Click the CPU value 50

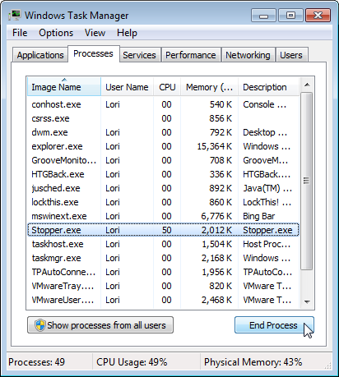pyautogui.click(x=166, y=230)
